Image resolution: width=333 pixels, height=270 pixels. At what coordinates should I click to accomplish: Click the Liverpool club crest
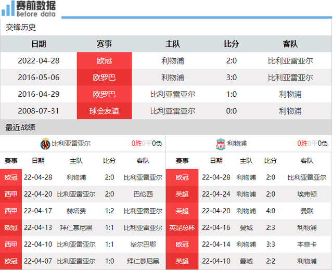221,144
